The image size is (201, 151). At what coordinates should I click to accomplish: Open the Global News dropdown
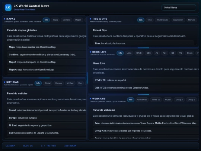(x=179, y=7)
